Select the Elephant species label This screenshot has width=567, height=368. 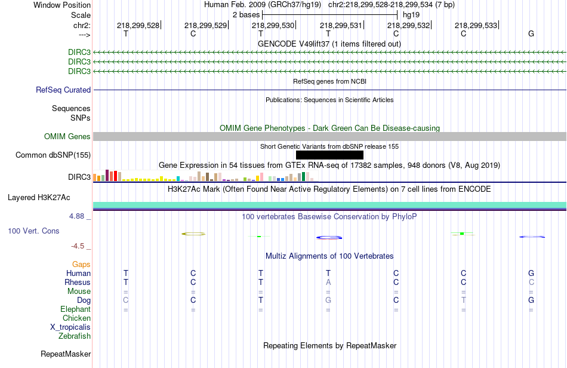(x=75, y=309)
